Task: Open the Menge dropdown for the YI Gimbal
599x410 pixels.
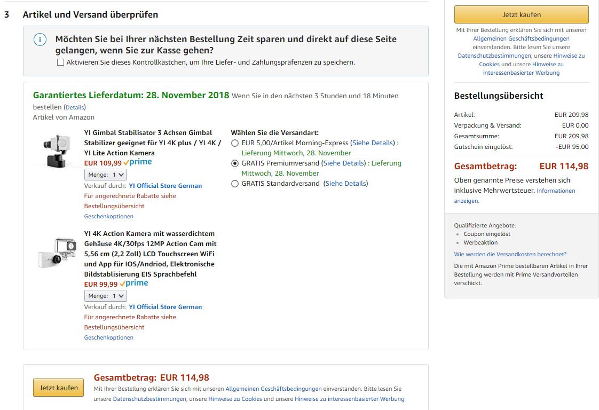Action: point(105,175)
